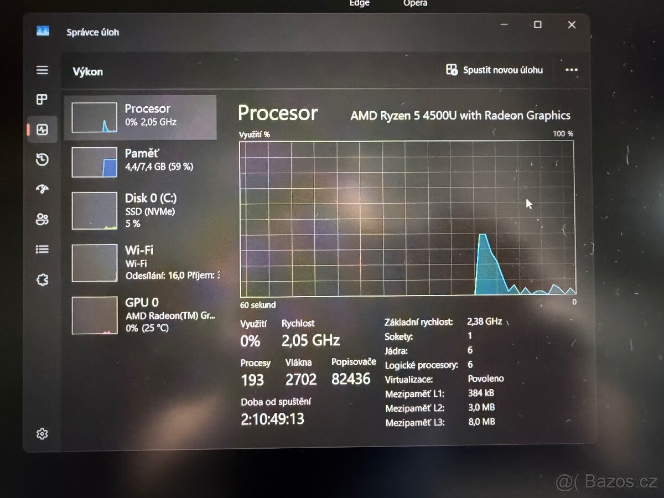Open the Details list view
Screen dimensions: 664x498
tap(42, 249)
